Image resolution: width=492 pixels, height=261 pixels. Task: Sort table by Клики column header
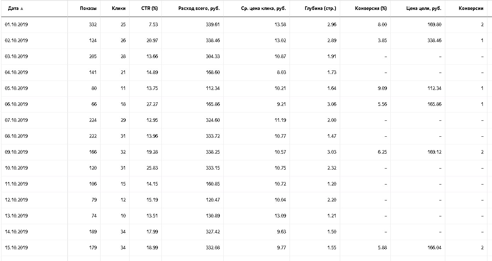tap(119, 8)
